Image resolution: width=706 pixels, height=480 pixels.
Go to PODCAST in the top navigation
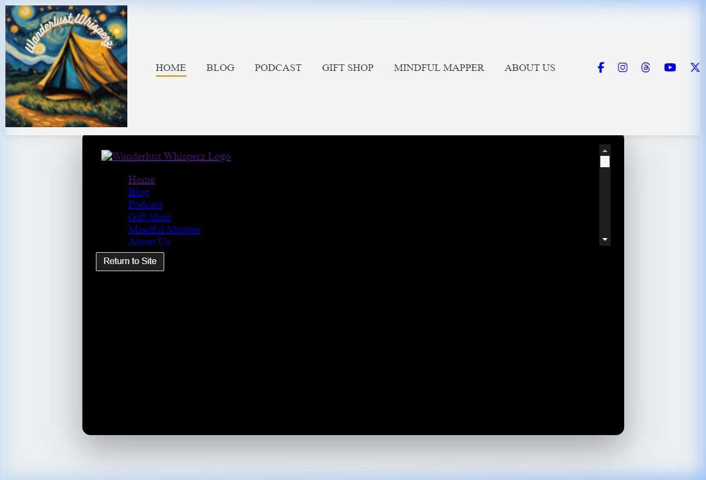click(x=278, y=68)
